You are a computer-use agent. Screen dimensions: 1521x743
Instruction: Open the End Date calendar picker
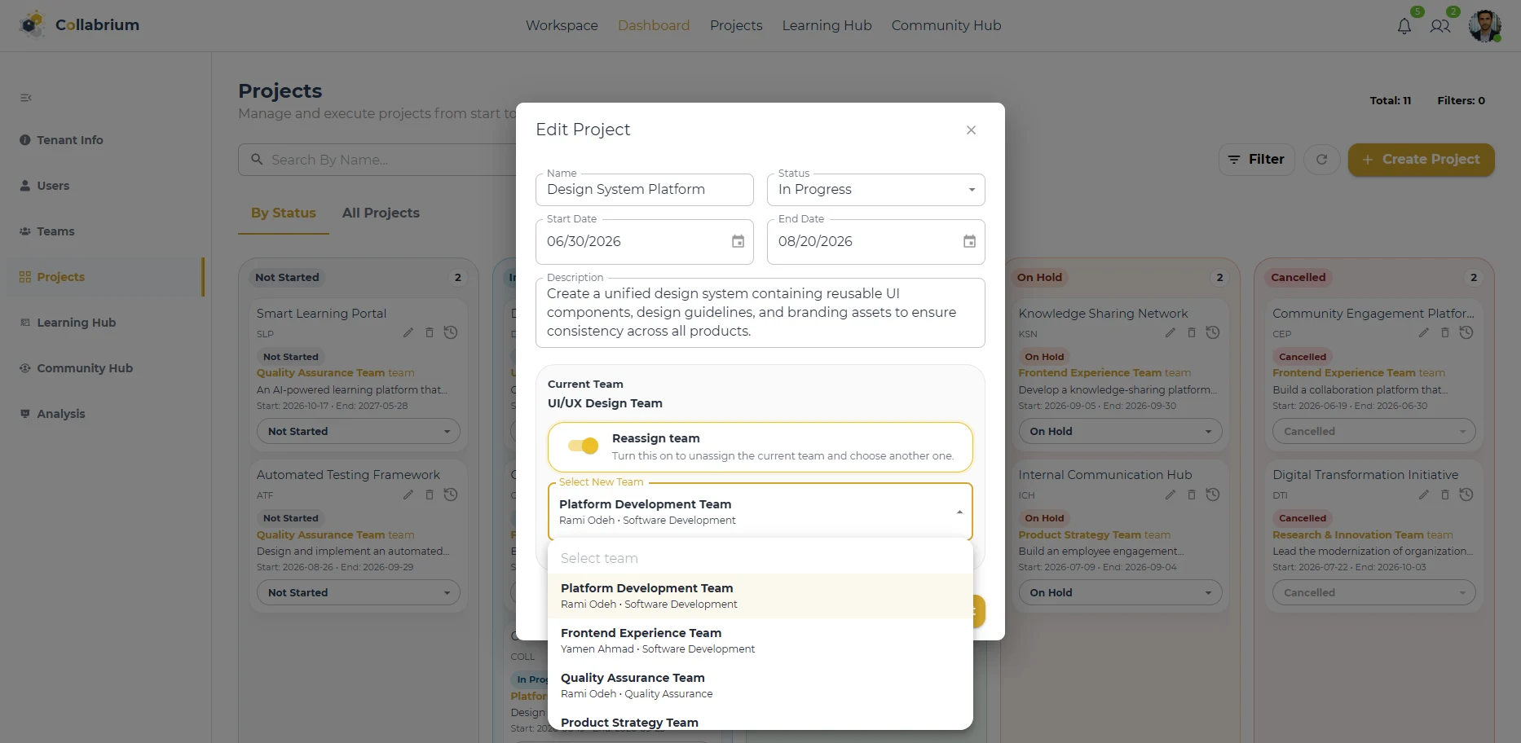coord(969,241)
